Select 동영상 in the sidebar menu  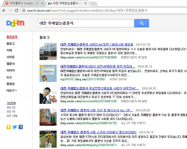10,84
